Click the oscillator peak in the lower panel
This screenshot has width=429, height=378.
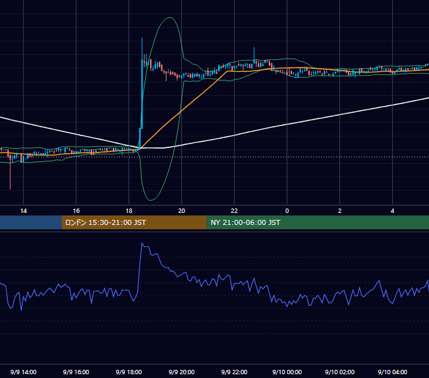tap(142, 243)
